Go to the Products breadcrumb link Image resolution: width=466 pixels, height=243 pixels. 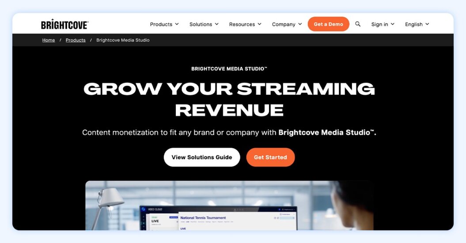click(76, 40)
